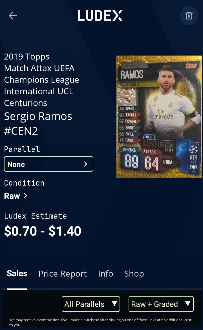The image size is (203, 330).
Task: Tap triangle arrow in Raw + Graded
Action: coord(188,303)
